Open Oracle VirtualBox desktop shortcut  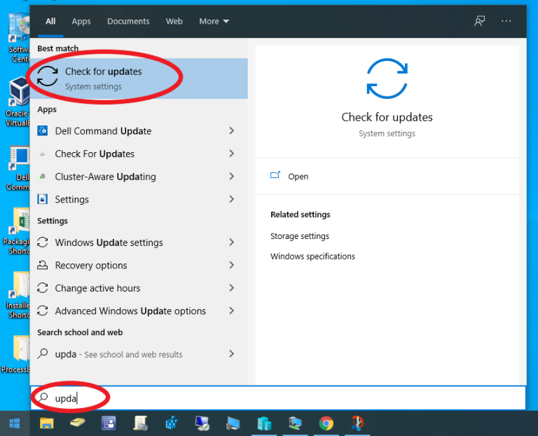click(x=18, y=95)
